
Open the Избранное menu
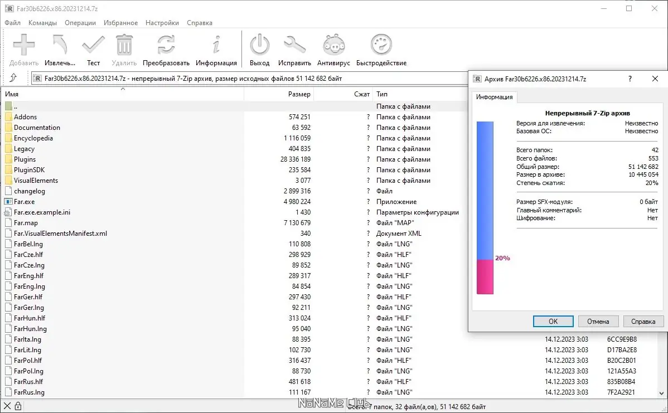click(x=120, y=22)
